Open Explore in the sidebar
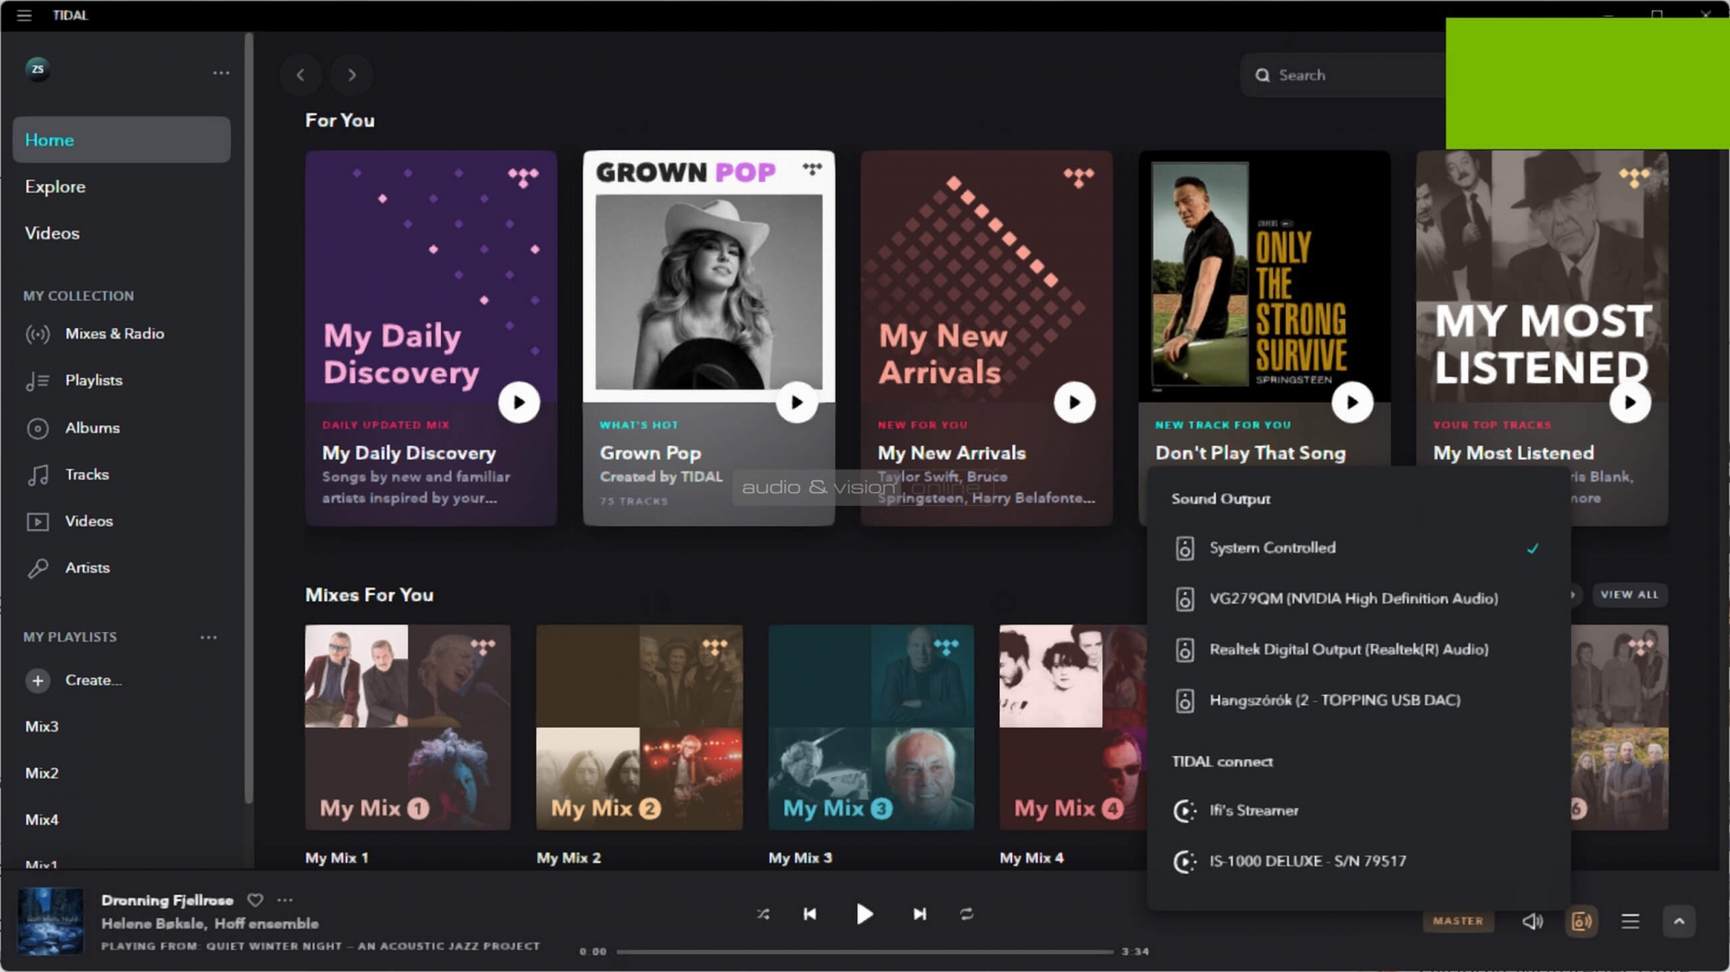 55,187
